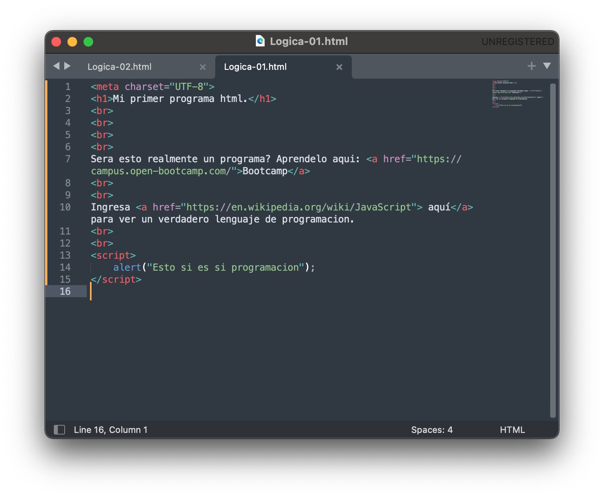Image resolution: width=604 pixels, height=498 pixels.
Task: Click line number 1 in gutter
Action: pyautogui.click(x=68, y=87)
